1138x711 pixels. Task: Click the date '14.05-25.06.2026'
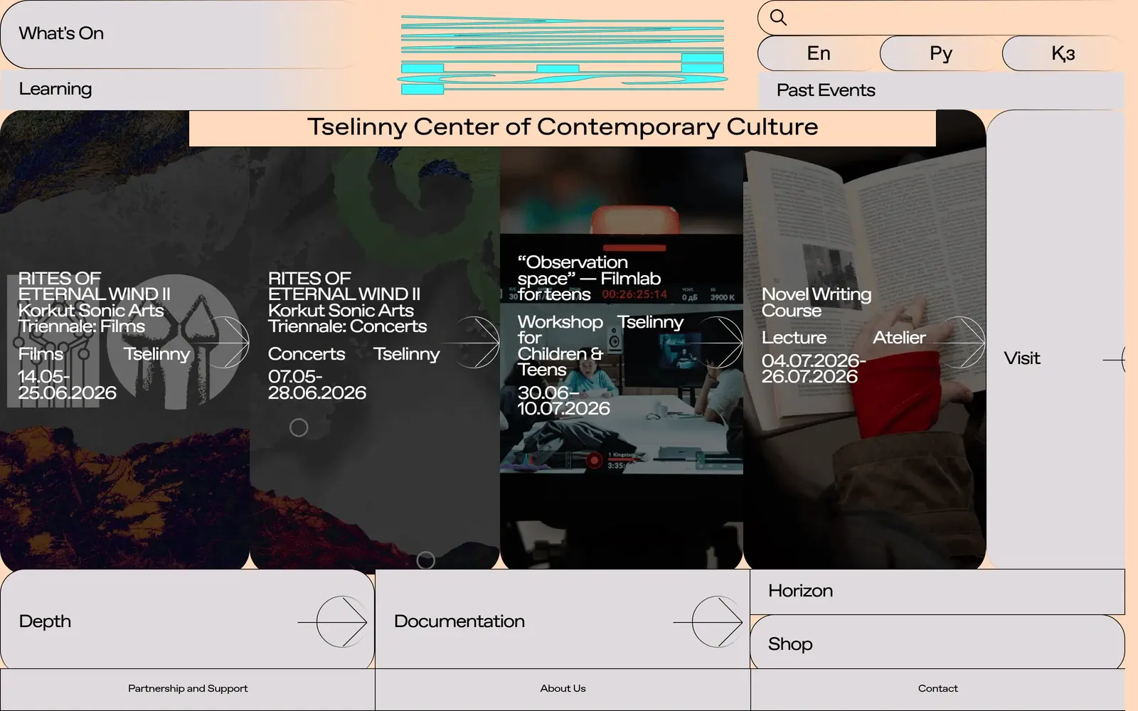point(68,385)
